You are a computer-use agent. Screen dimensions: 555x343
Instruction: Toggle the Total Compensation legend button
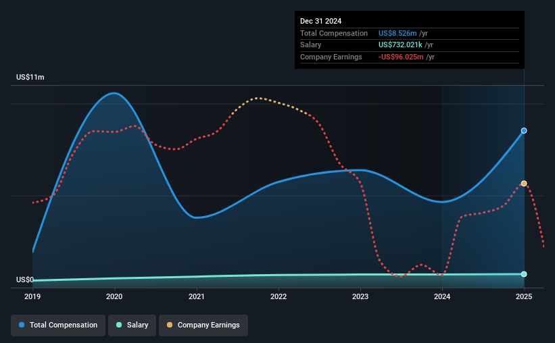click(x=58, y=325)
